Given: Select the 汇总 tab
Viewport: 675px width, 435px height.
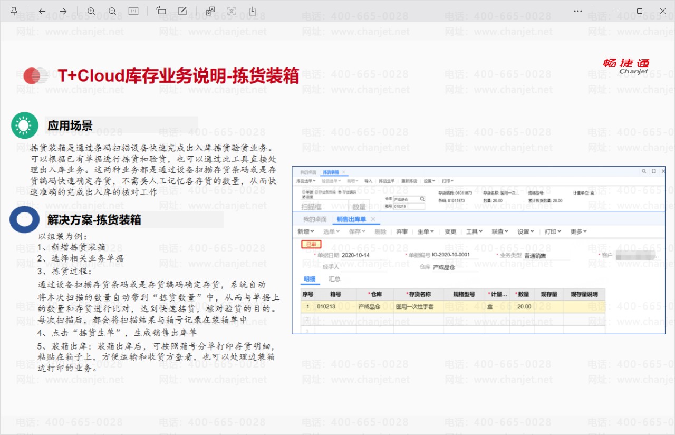Looking at the screenshot, I should tap(334, 278).
